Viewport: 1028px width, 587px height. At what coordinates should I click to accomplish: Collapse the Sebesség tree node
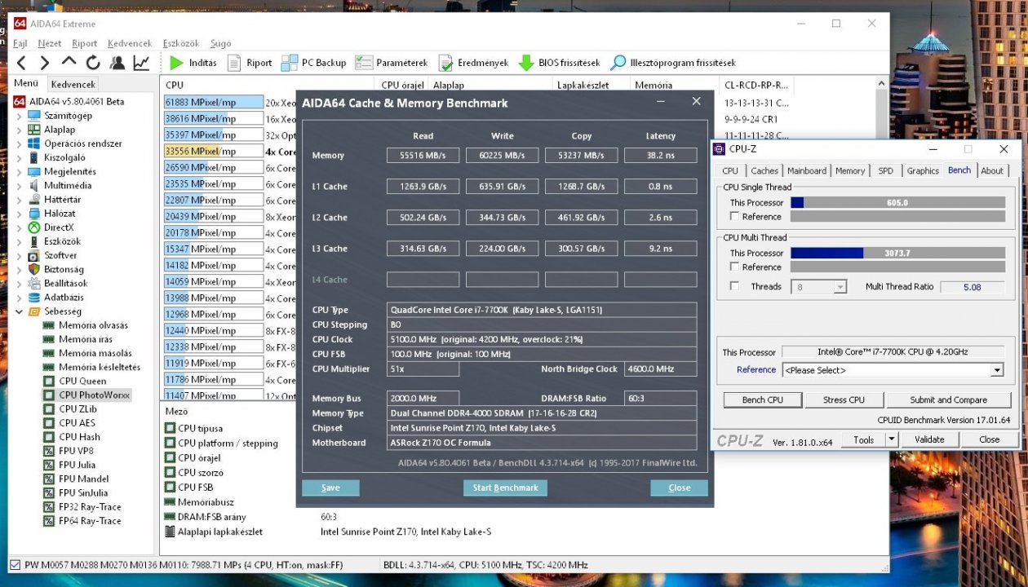click(20, 311)
